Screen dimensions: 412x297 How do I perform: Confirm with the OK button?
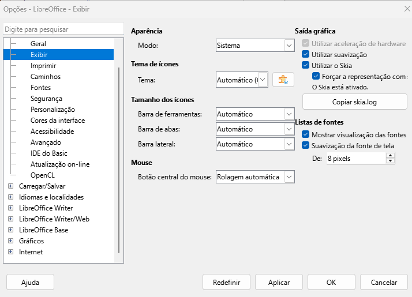(331, 283)
